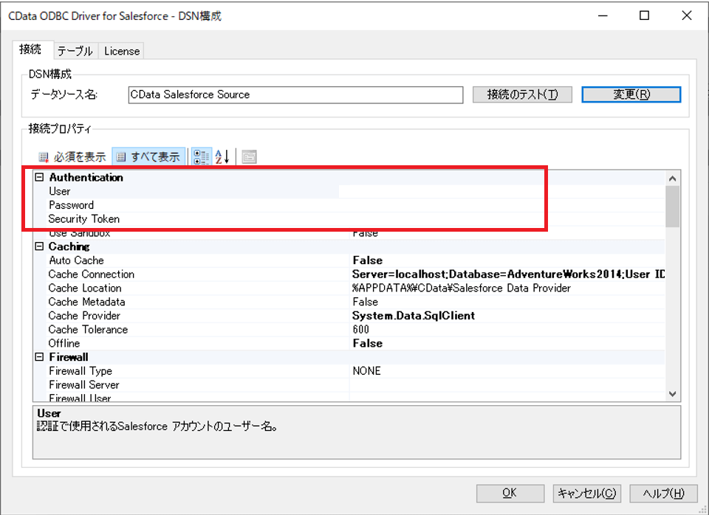Viewport: 709px width, 515px height.
Task: Click the categorized view icon
Action: [201, 156]
